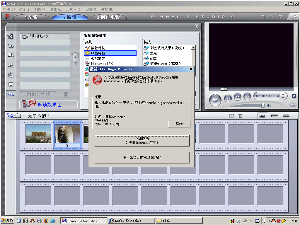Viewport: 300px width, 225px height.
Task: Play the preview video
Action: [215, 100]
